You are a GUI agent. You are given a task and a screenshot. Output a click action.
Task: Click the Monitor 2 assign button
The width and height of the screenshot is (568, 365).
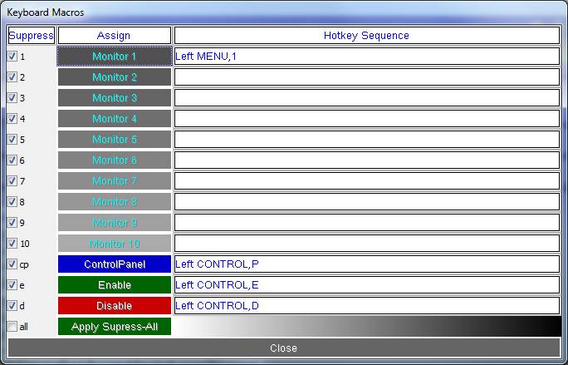tap(115, 77)
